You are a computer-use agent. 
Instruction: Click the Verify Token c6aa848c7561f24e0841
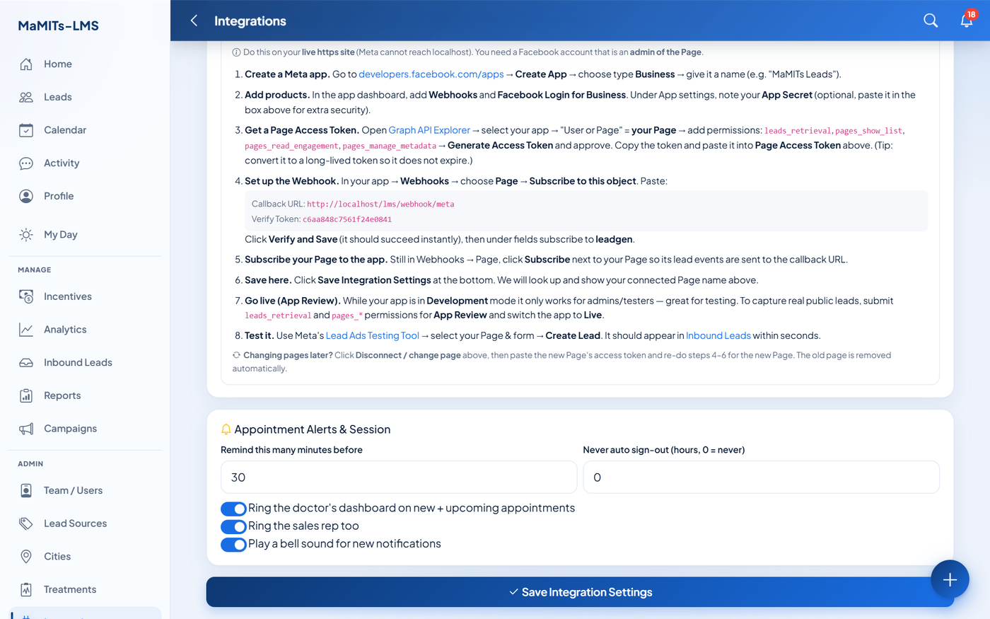tap(347, 219)
